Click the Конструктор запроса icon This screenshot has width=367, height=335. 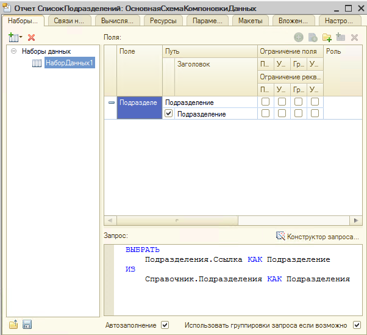coord(280,236)
